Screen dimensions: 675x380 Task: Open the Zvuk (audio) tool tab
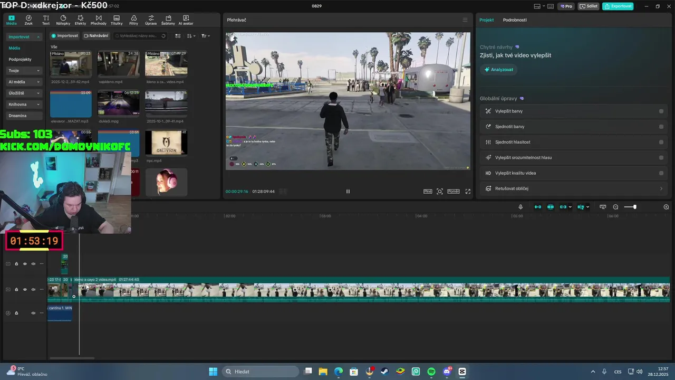(28, 20)
